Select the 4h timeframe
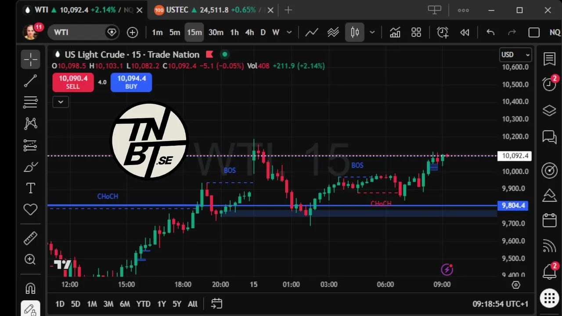 pos(249,32)
